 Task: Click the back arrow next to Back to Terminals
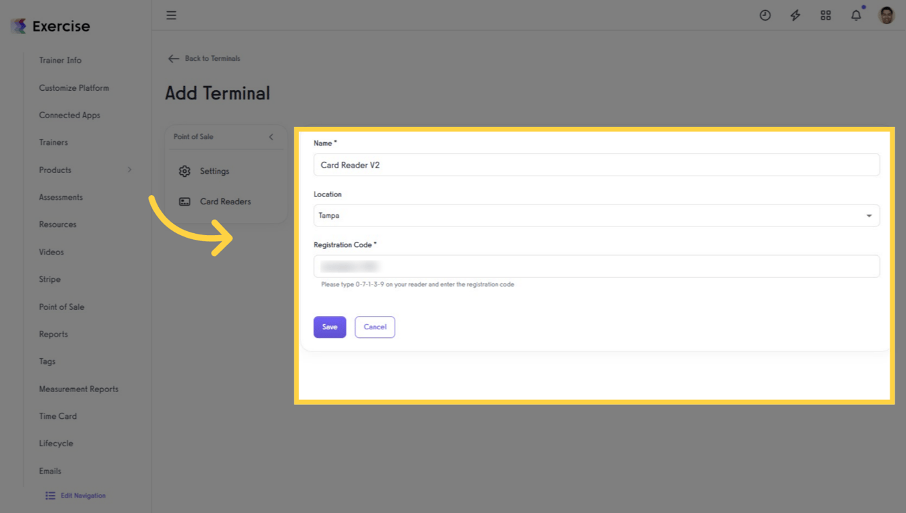pyautogui.click(x=173, y=59)
